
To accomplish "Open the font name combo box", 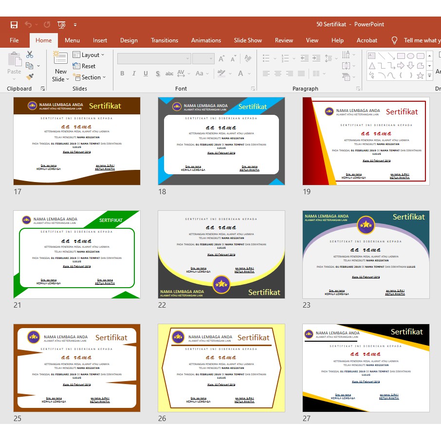I will click(154, 58).
